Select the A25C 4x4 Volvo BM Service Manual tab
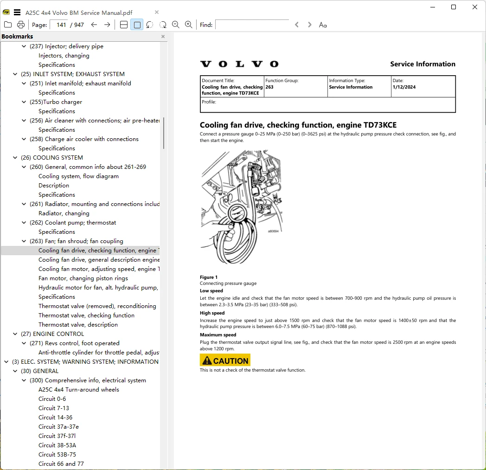 click(x=79, y=13)
